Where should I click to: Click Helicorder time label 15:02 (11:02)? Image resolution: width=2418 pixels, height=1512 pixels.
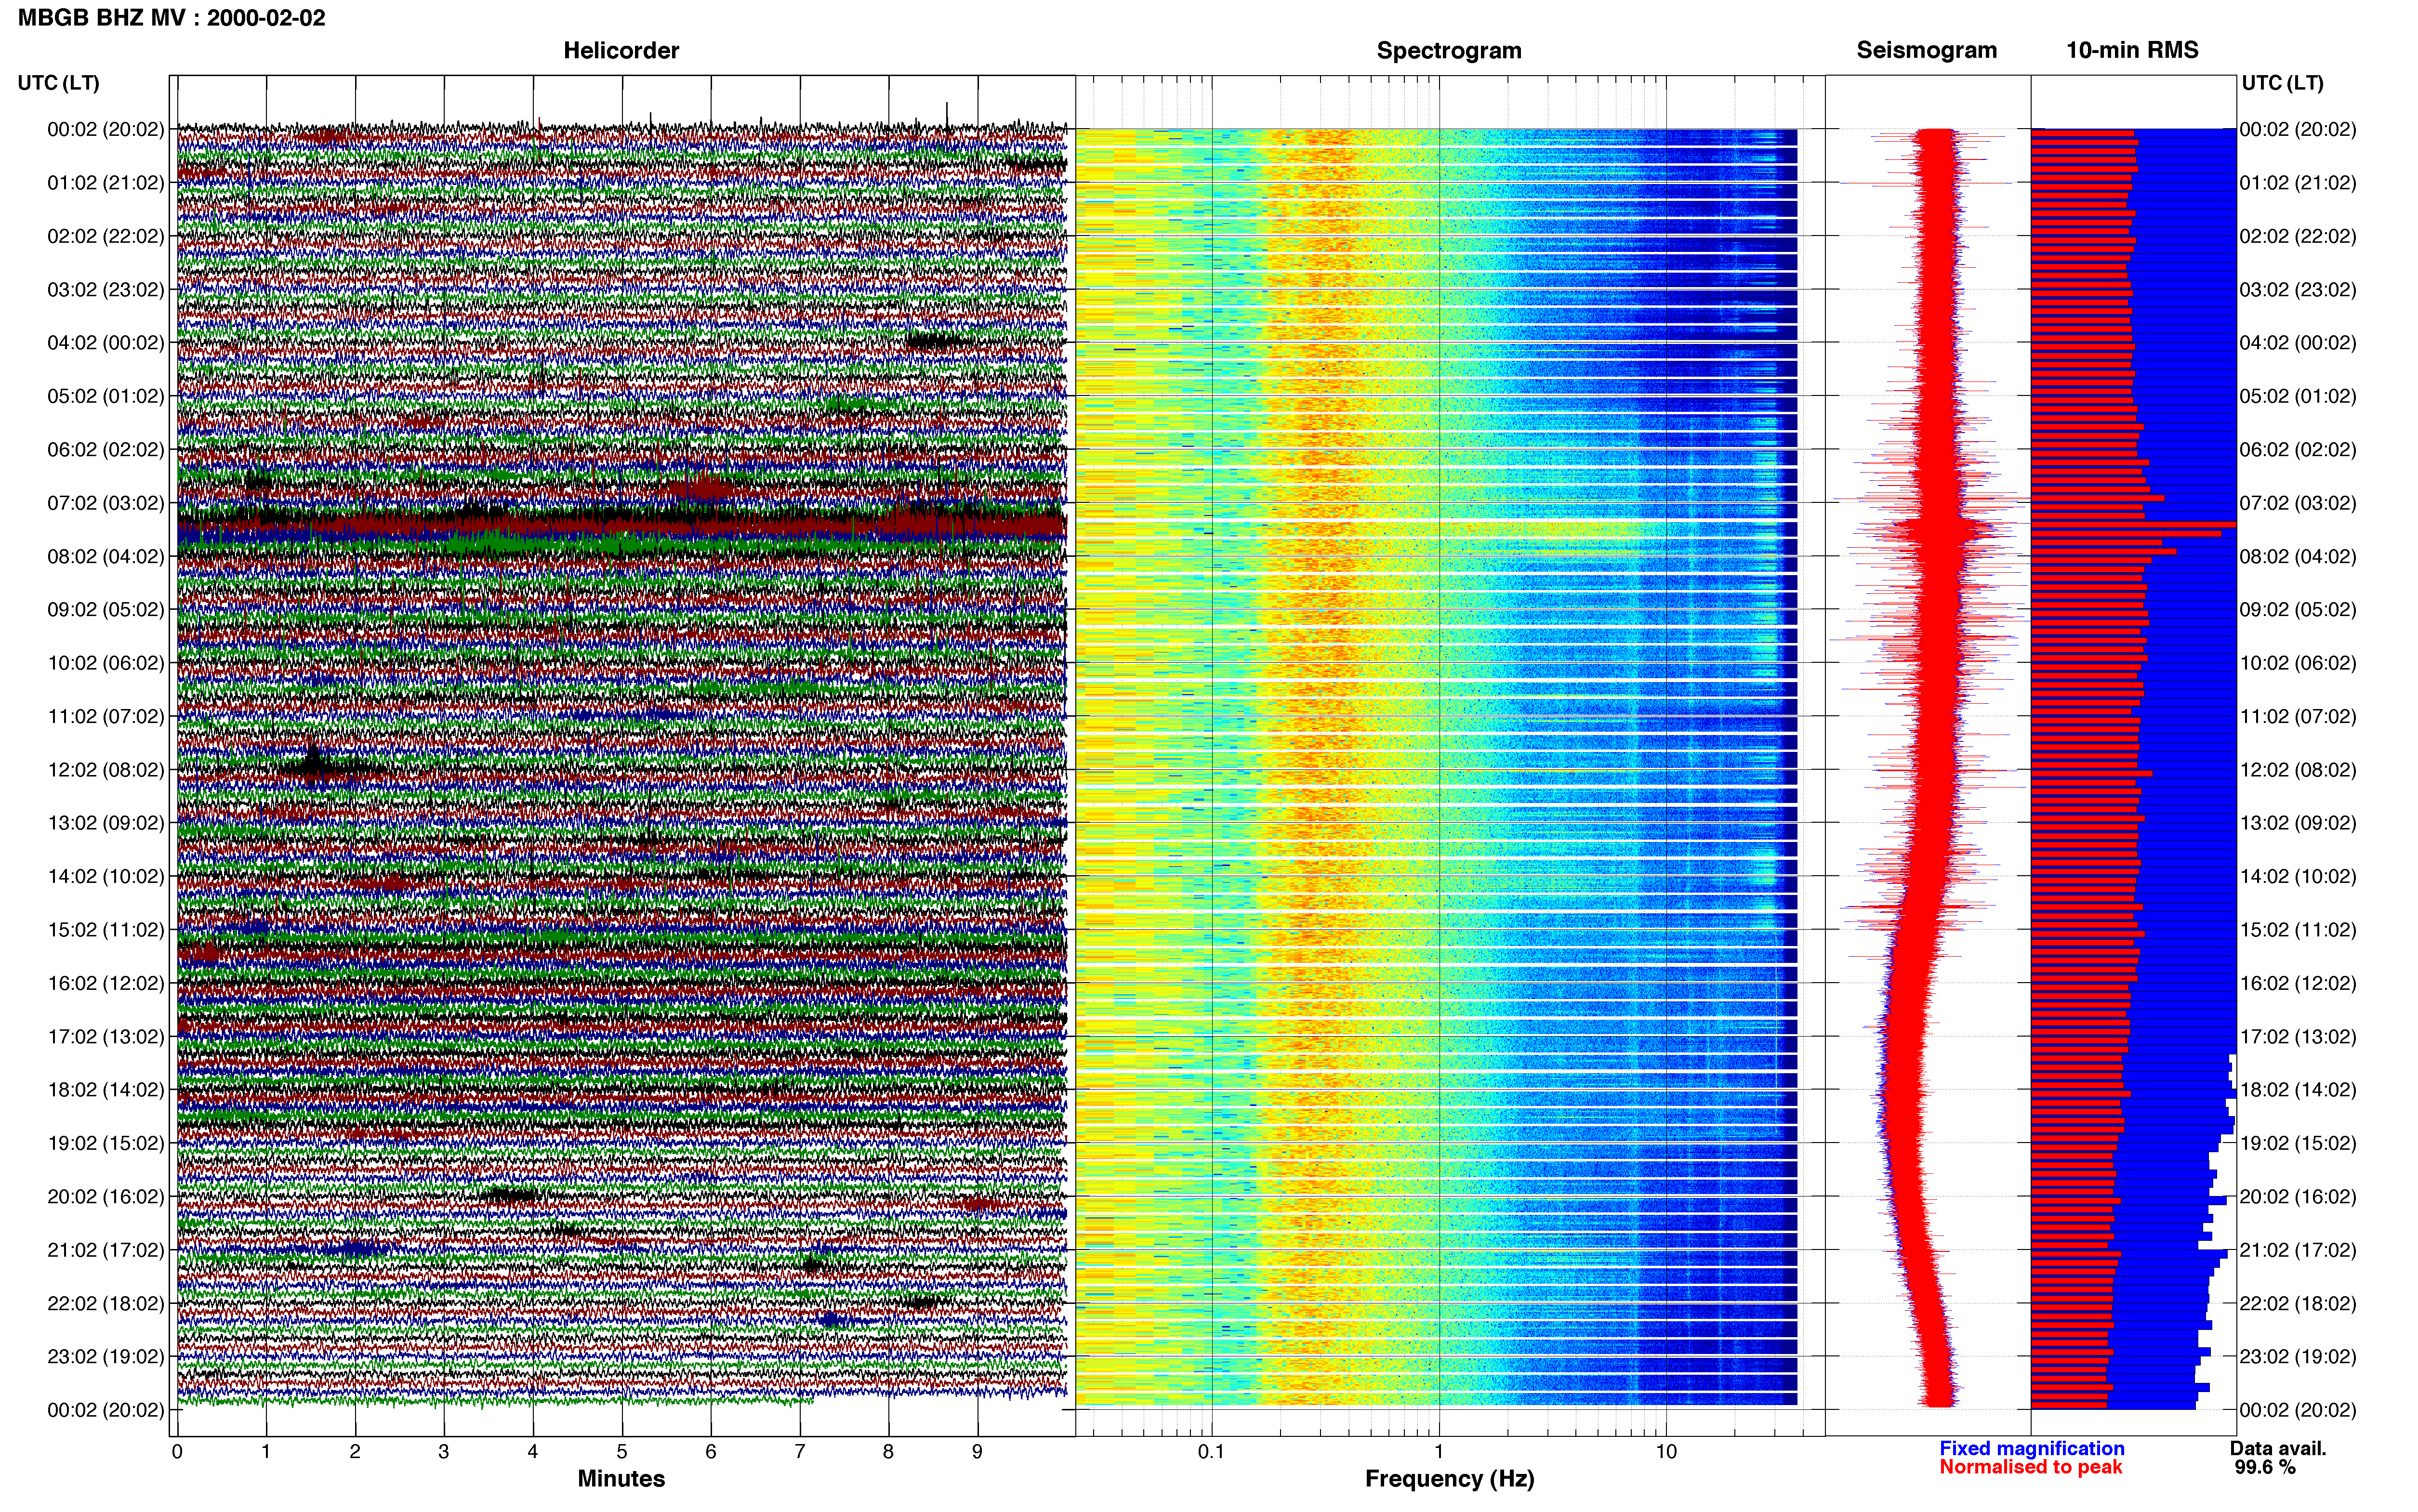[106, 930]
